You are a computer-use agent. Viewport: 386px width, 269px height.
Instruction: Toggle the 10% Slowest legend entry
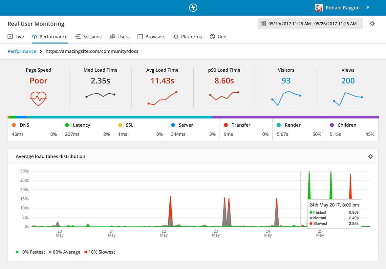point(99,252)
